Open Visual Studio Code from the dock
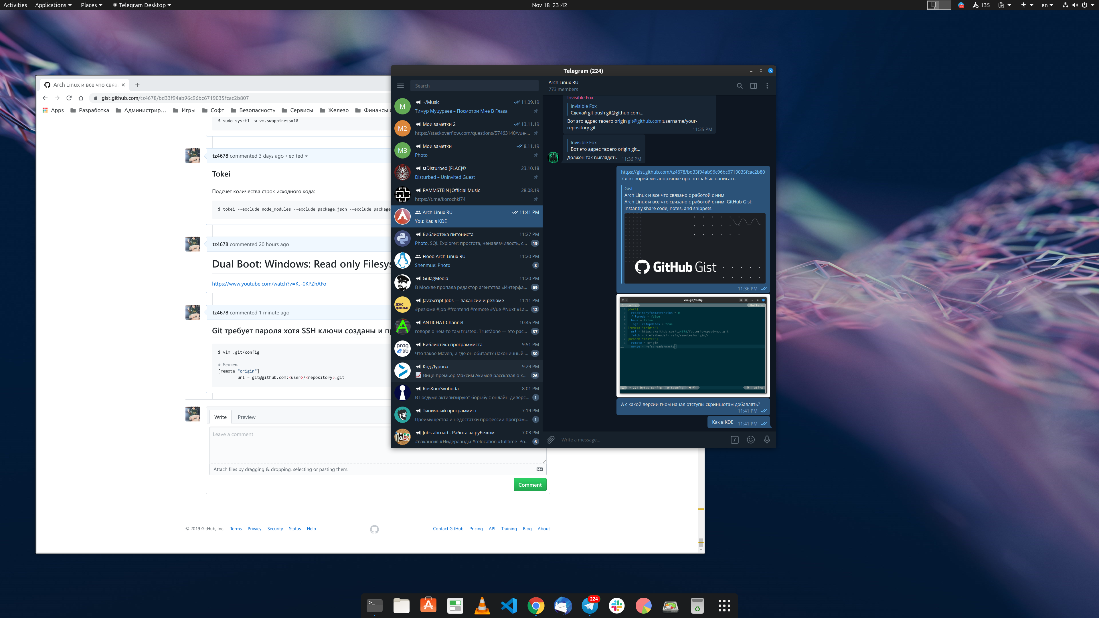The height and width of the screenshot is (618, 1099). coord(509,605)
